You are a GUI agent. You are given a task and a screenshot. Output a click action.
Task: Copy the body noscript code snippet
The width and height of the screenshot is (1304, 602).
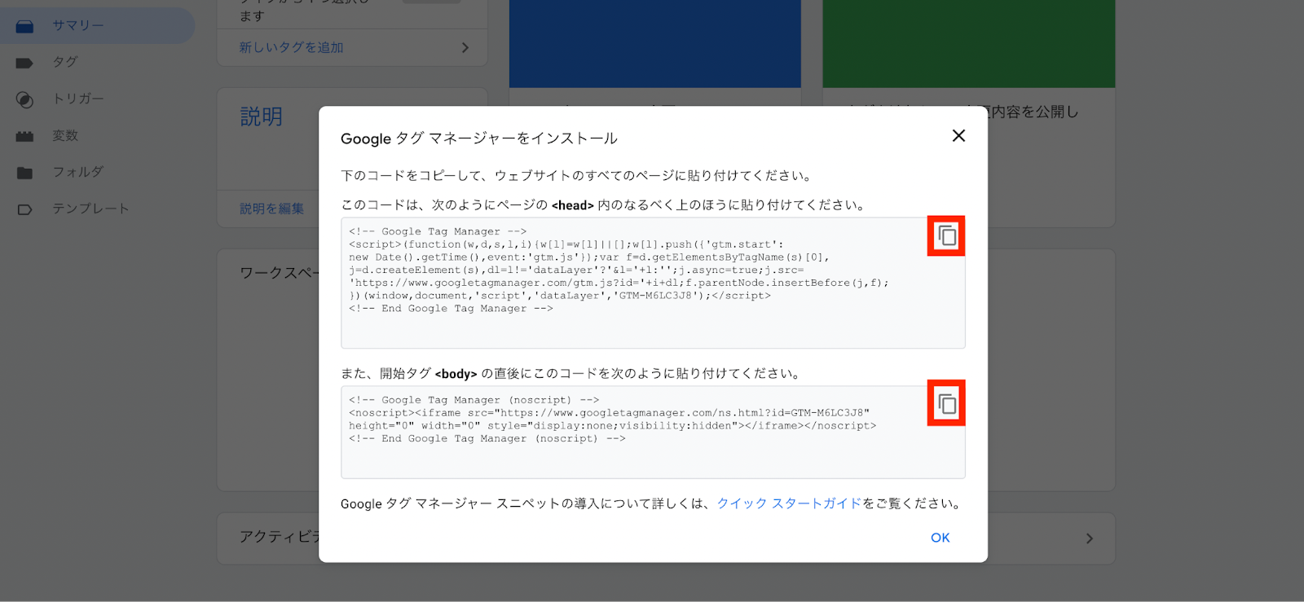tap(946, 403)
